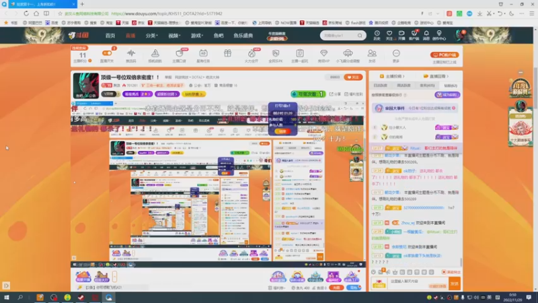Viewport: 538px width, 303px height.
Task: Click the orange 发送 send button
Action: [x=455, y=283]
